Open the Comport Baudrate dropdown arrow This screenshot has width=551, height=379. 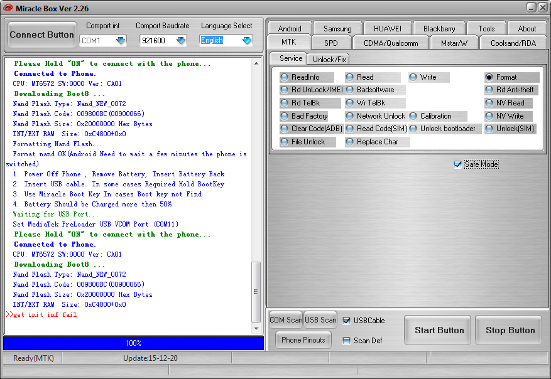pos(181,41)
